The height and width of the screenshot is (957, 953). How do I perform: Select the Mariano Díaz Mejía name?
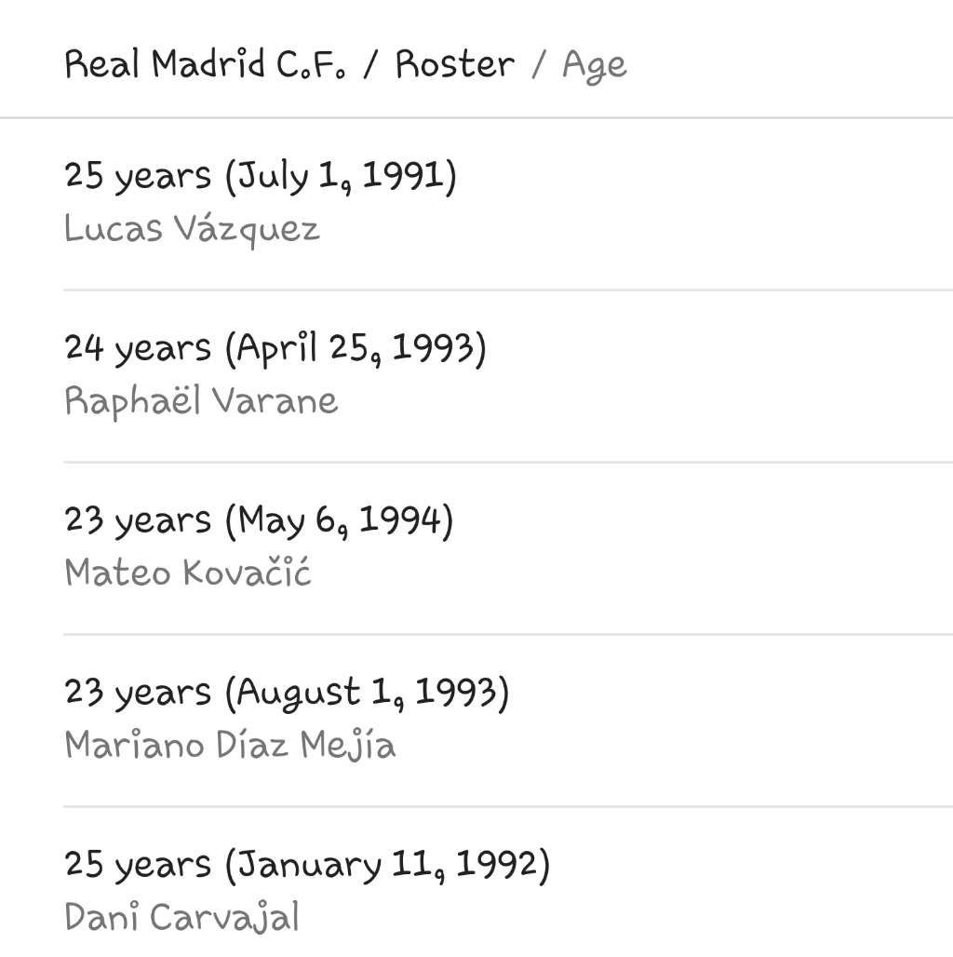(230, 745)
